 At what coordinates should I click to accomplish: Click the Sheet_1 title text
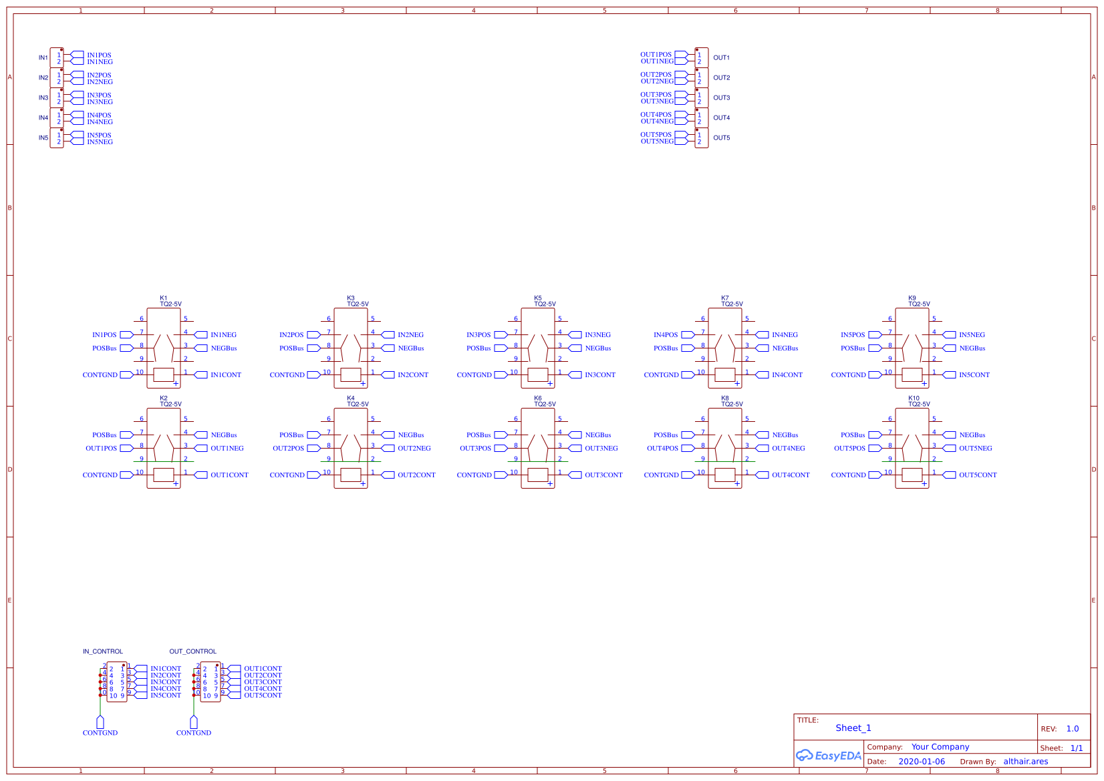click(853, 728)
